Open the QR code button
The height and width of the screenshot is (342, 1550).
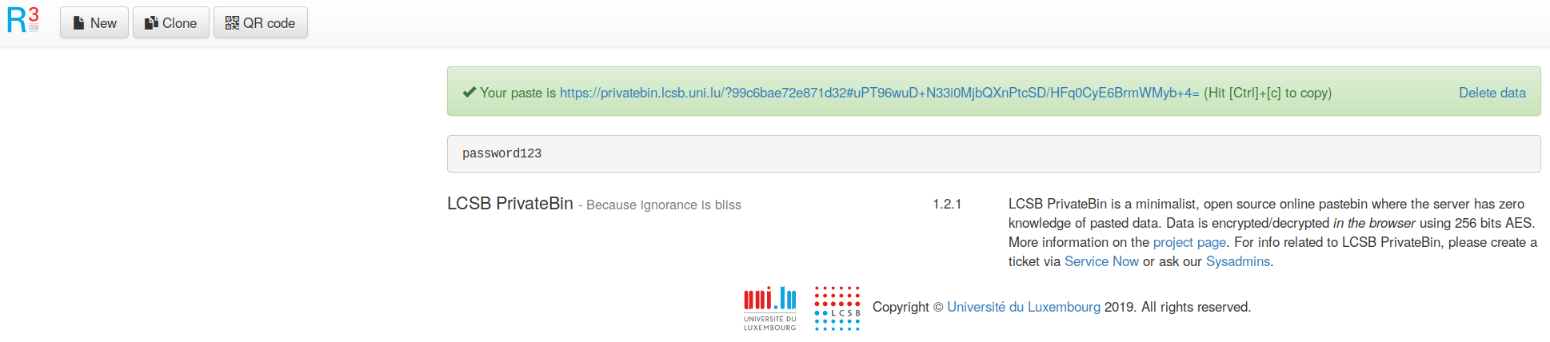click(x=261, y=23)
